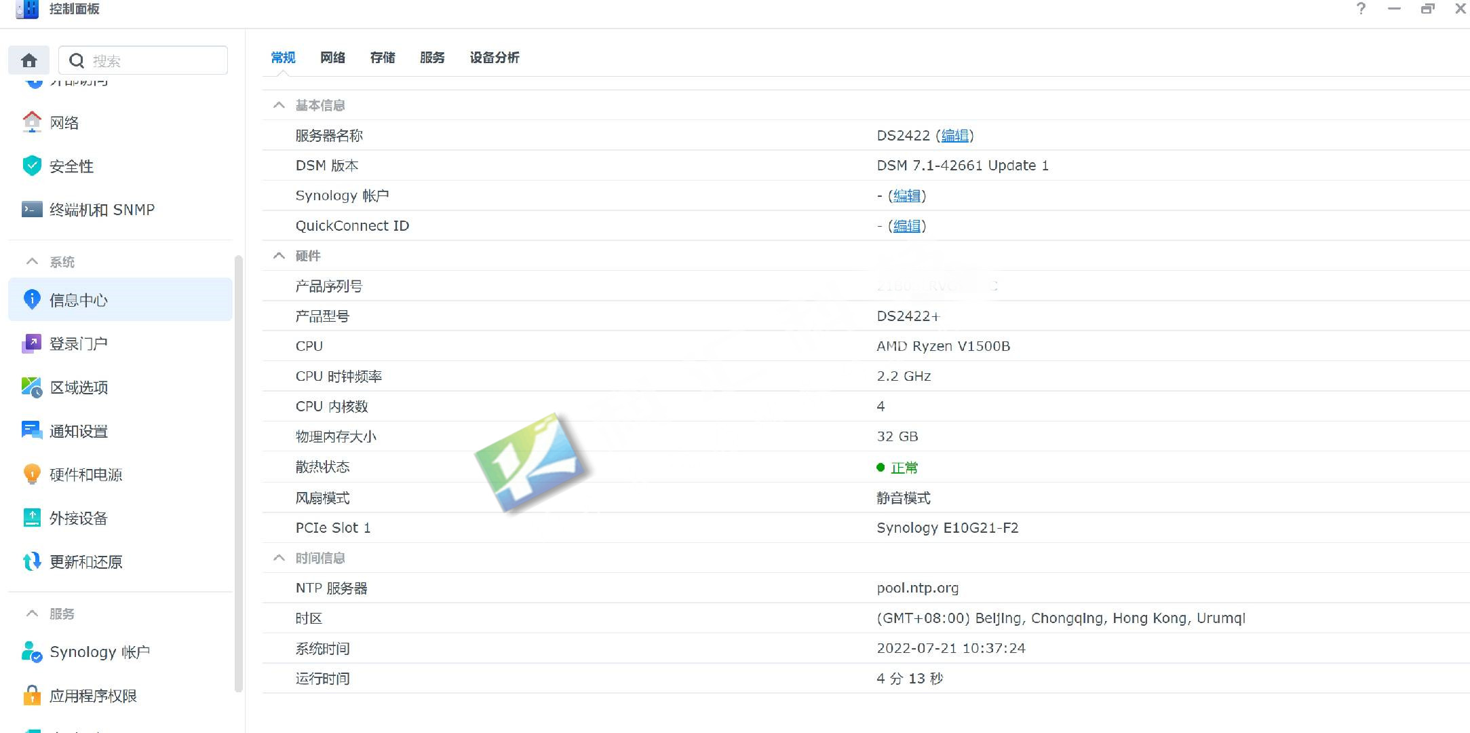The height and width of the screenshot is (733, 1470).
Task: Click 编辑 link for QuickConnect ID
Action: (907, 226)
